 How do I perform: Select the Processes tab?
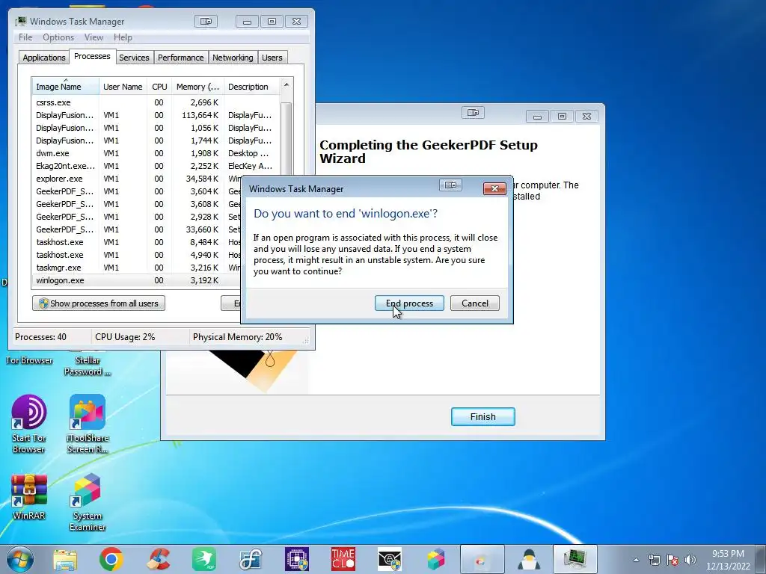tap(92, 56)
